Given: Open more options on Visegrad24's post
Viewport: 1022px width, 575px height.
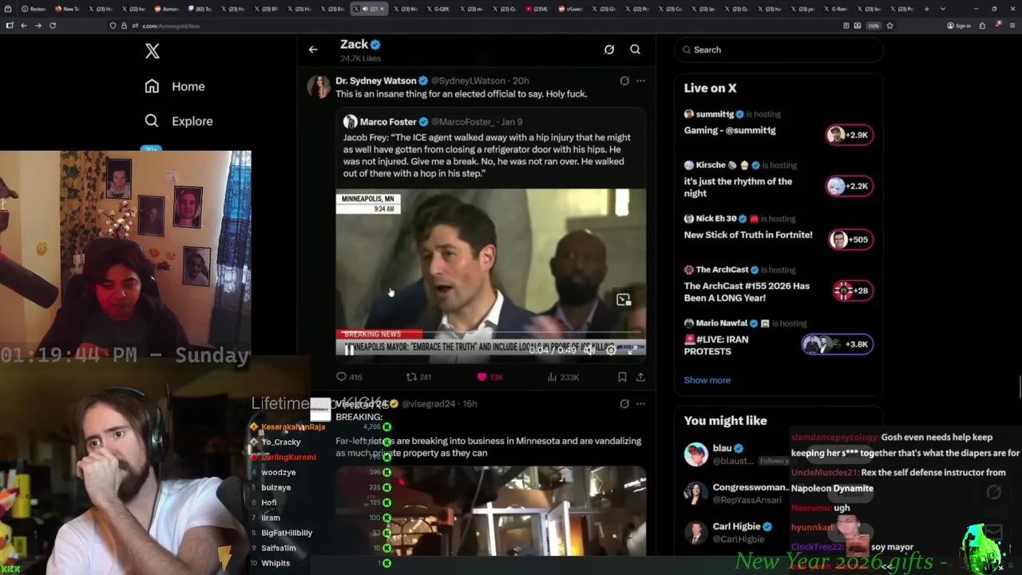Looking at the screenshot, I should click(640, 404).
